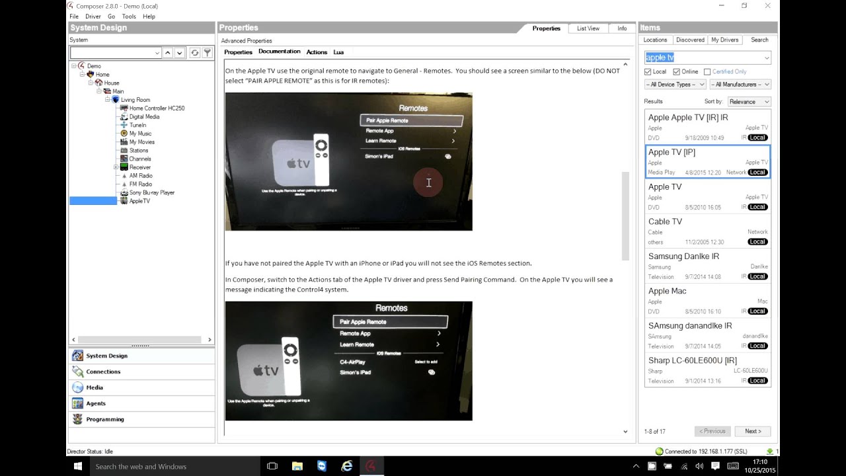The height and width of the screenshot is (476, 846).
Task: Click the Previous results button
Action: pos(712,431)
